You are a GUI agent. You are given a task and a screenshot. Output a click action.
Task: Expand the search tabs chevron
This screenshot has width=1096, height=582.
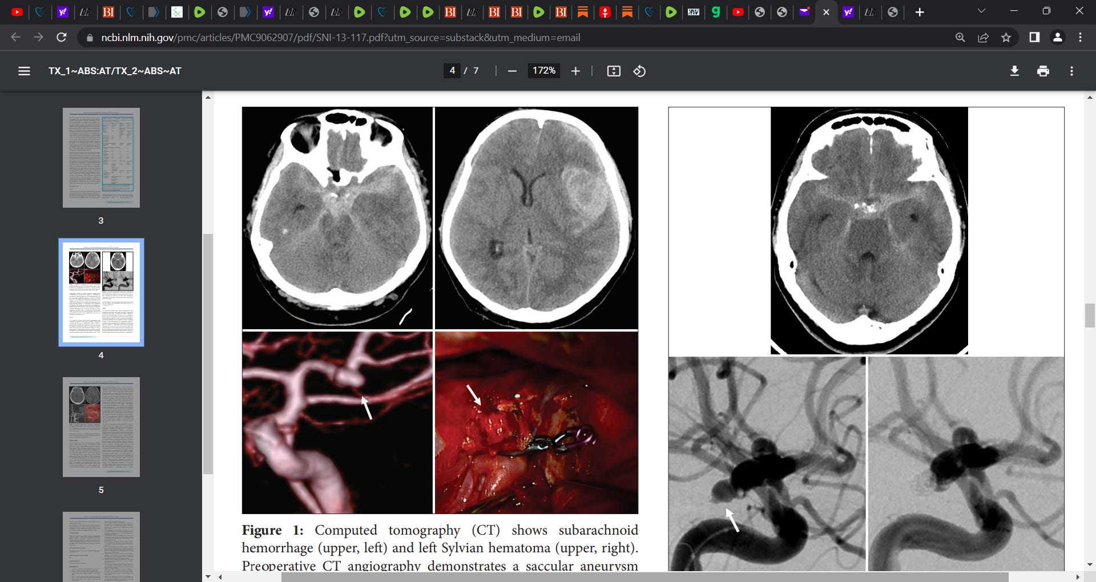pos(981,11)
